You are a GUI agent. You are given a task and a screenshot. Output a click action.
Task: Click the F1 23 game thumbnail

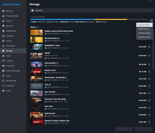tap(37, 86)
